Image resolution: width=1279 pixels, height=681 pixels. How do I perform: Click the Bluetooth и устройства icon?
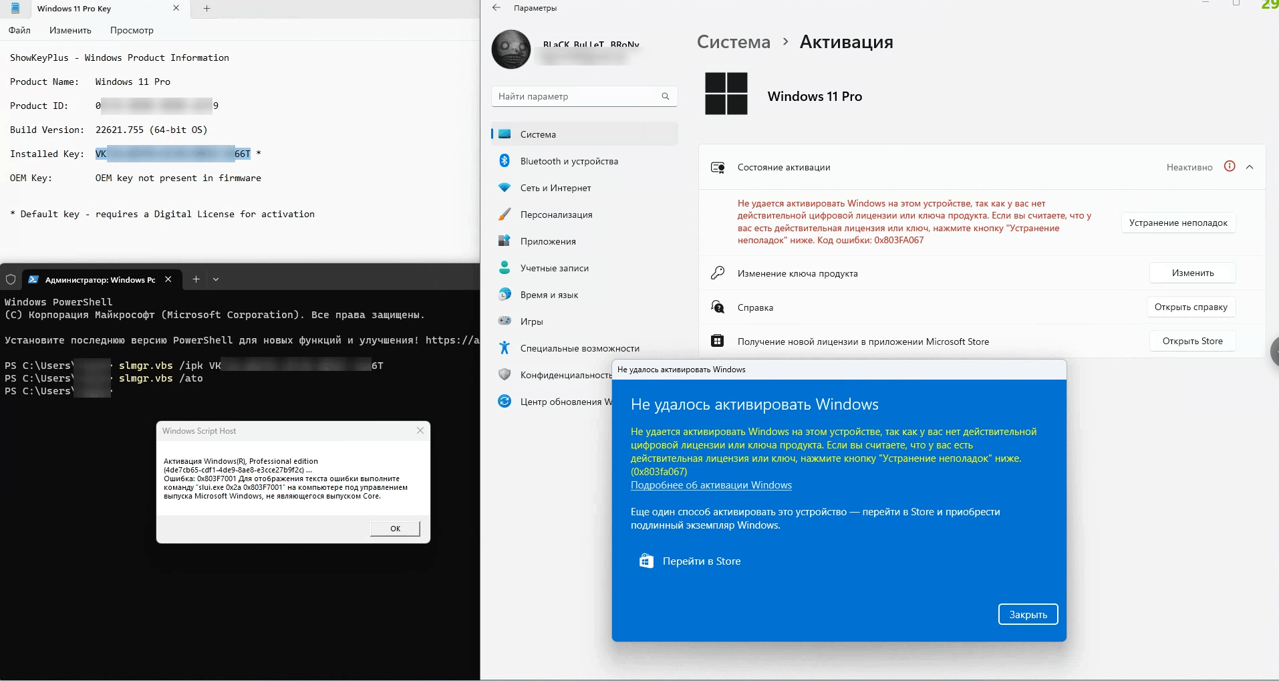tap(505, 161)
